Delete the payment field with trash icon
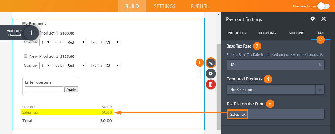The image size is (335, 134). 211,84
